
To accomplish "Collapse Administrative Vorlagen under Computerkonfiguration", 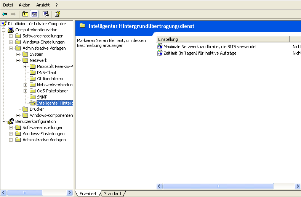I will pyautogui.click(x=11, y=48).
